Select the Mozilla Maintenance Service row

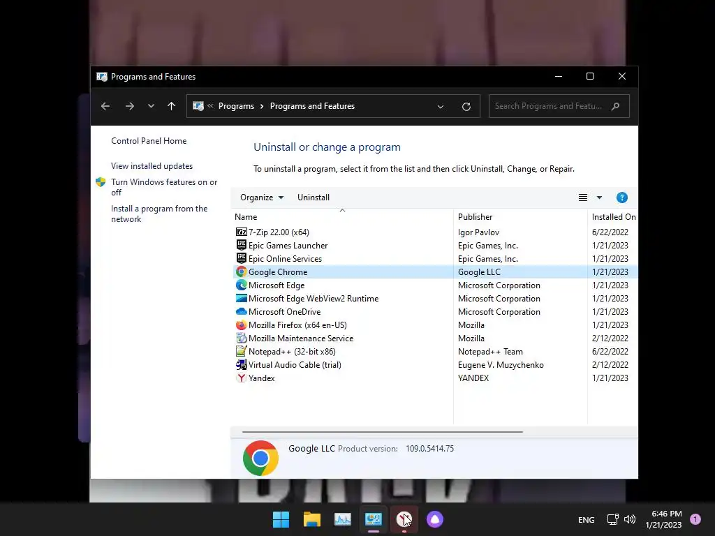click(435, 338)
